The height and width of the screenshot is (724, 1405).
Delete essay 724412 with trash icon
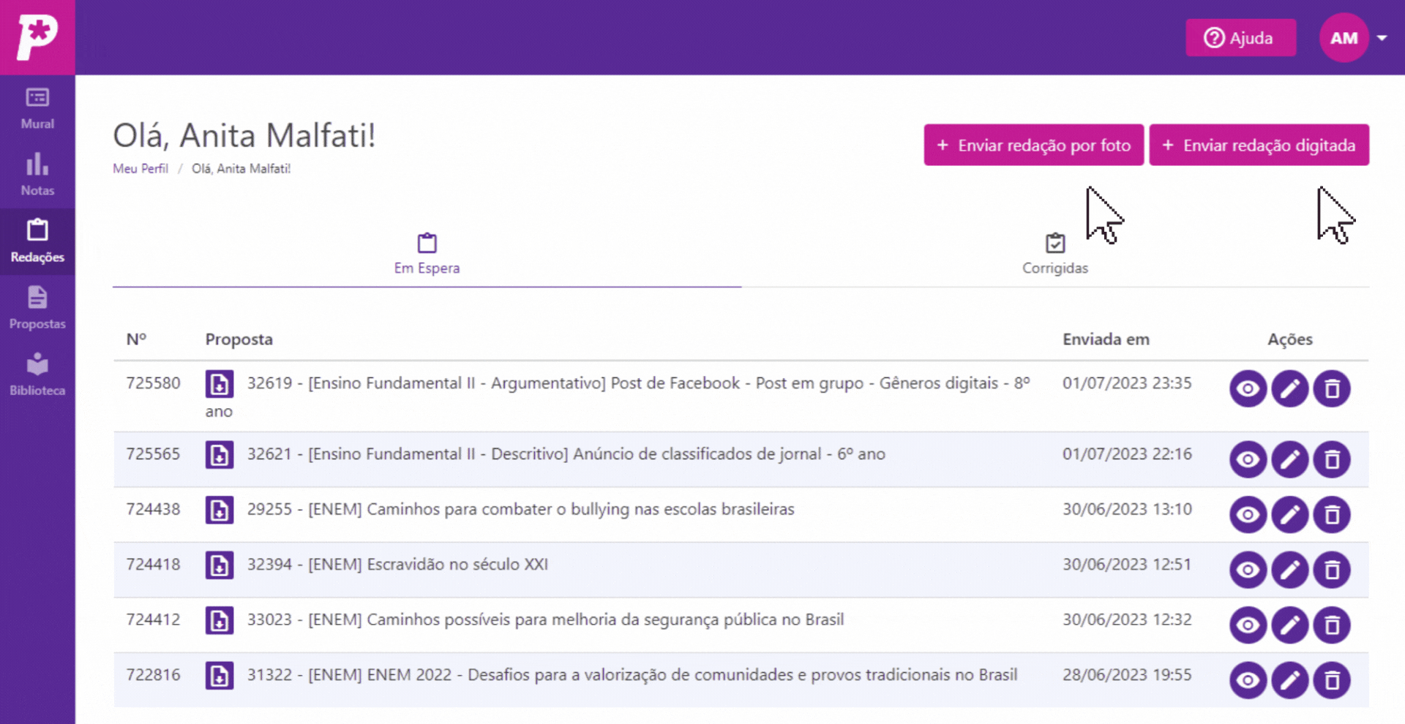(x=1332, y=625)
